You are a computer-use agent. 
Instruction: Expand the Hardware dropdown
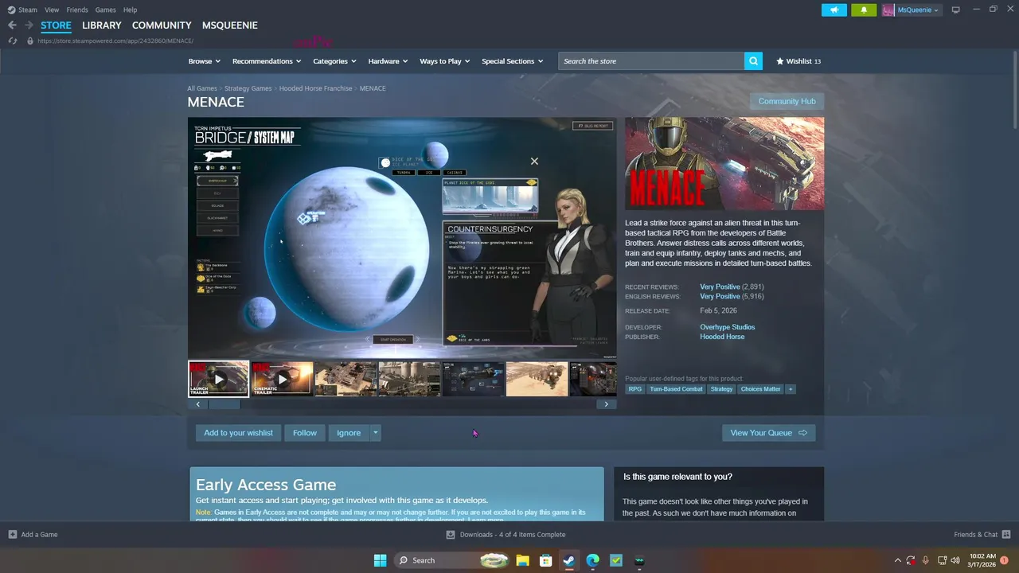click(388, 61)
